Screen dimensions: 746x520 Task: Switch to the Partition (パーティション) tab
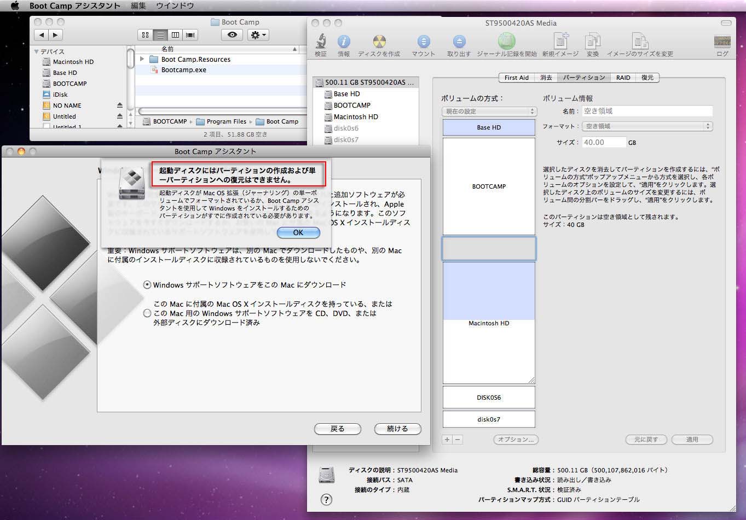[x=584, y=78]
